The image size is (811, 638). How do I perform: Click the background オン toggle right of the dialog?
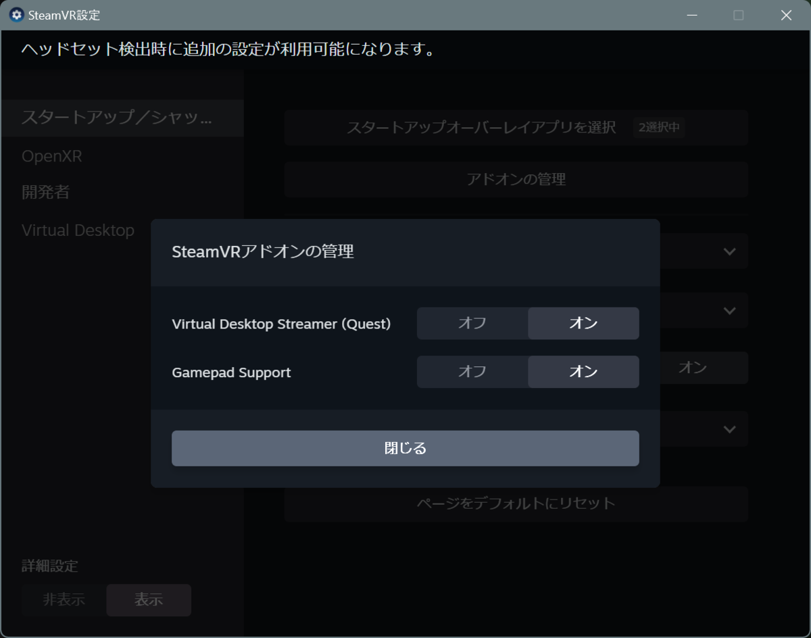(x=693, y=368)
